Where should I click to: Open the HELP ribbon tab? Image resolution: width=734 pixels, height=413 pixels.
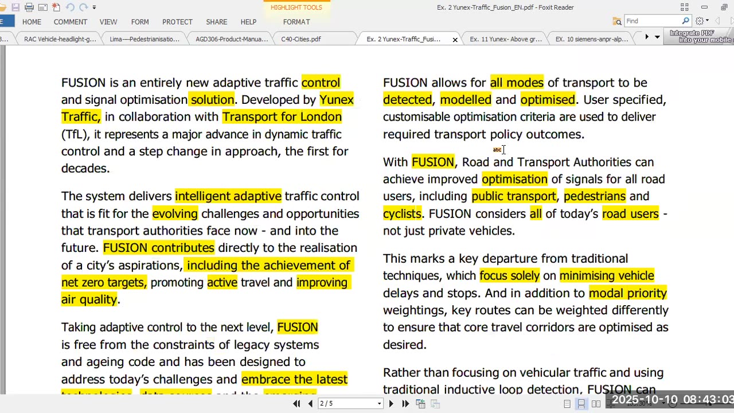click(x=248, y=22)
